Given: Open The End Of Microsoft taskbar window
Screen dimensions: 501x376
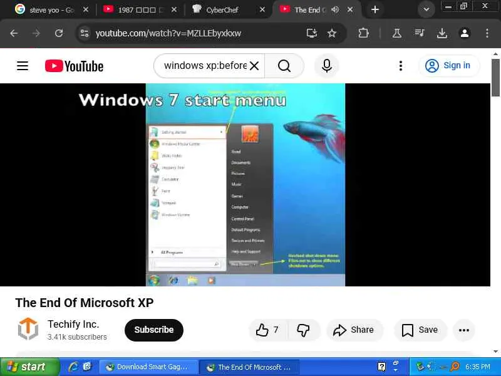Looking at the screenshot, I should [x=249, y=367].
